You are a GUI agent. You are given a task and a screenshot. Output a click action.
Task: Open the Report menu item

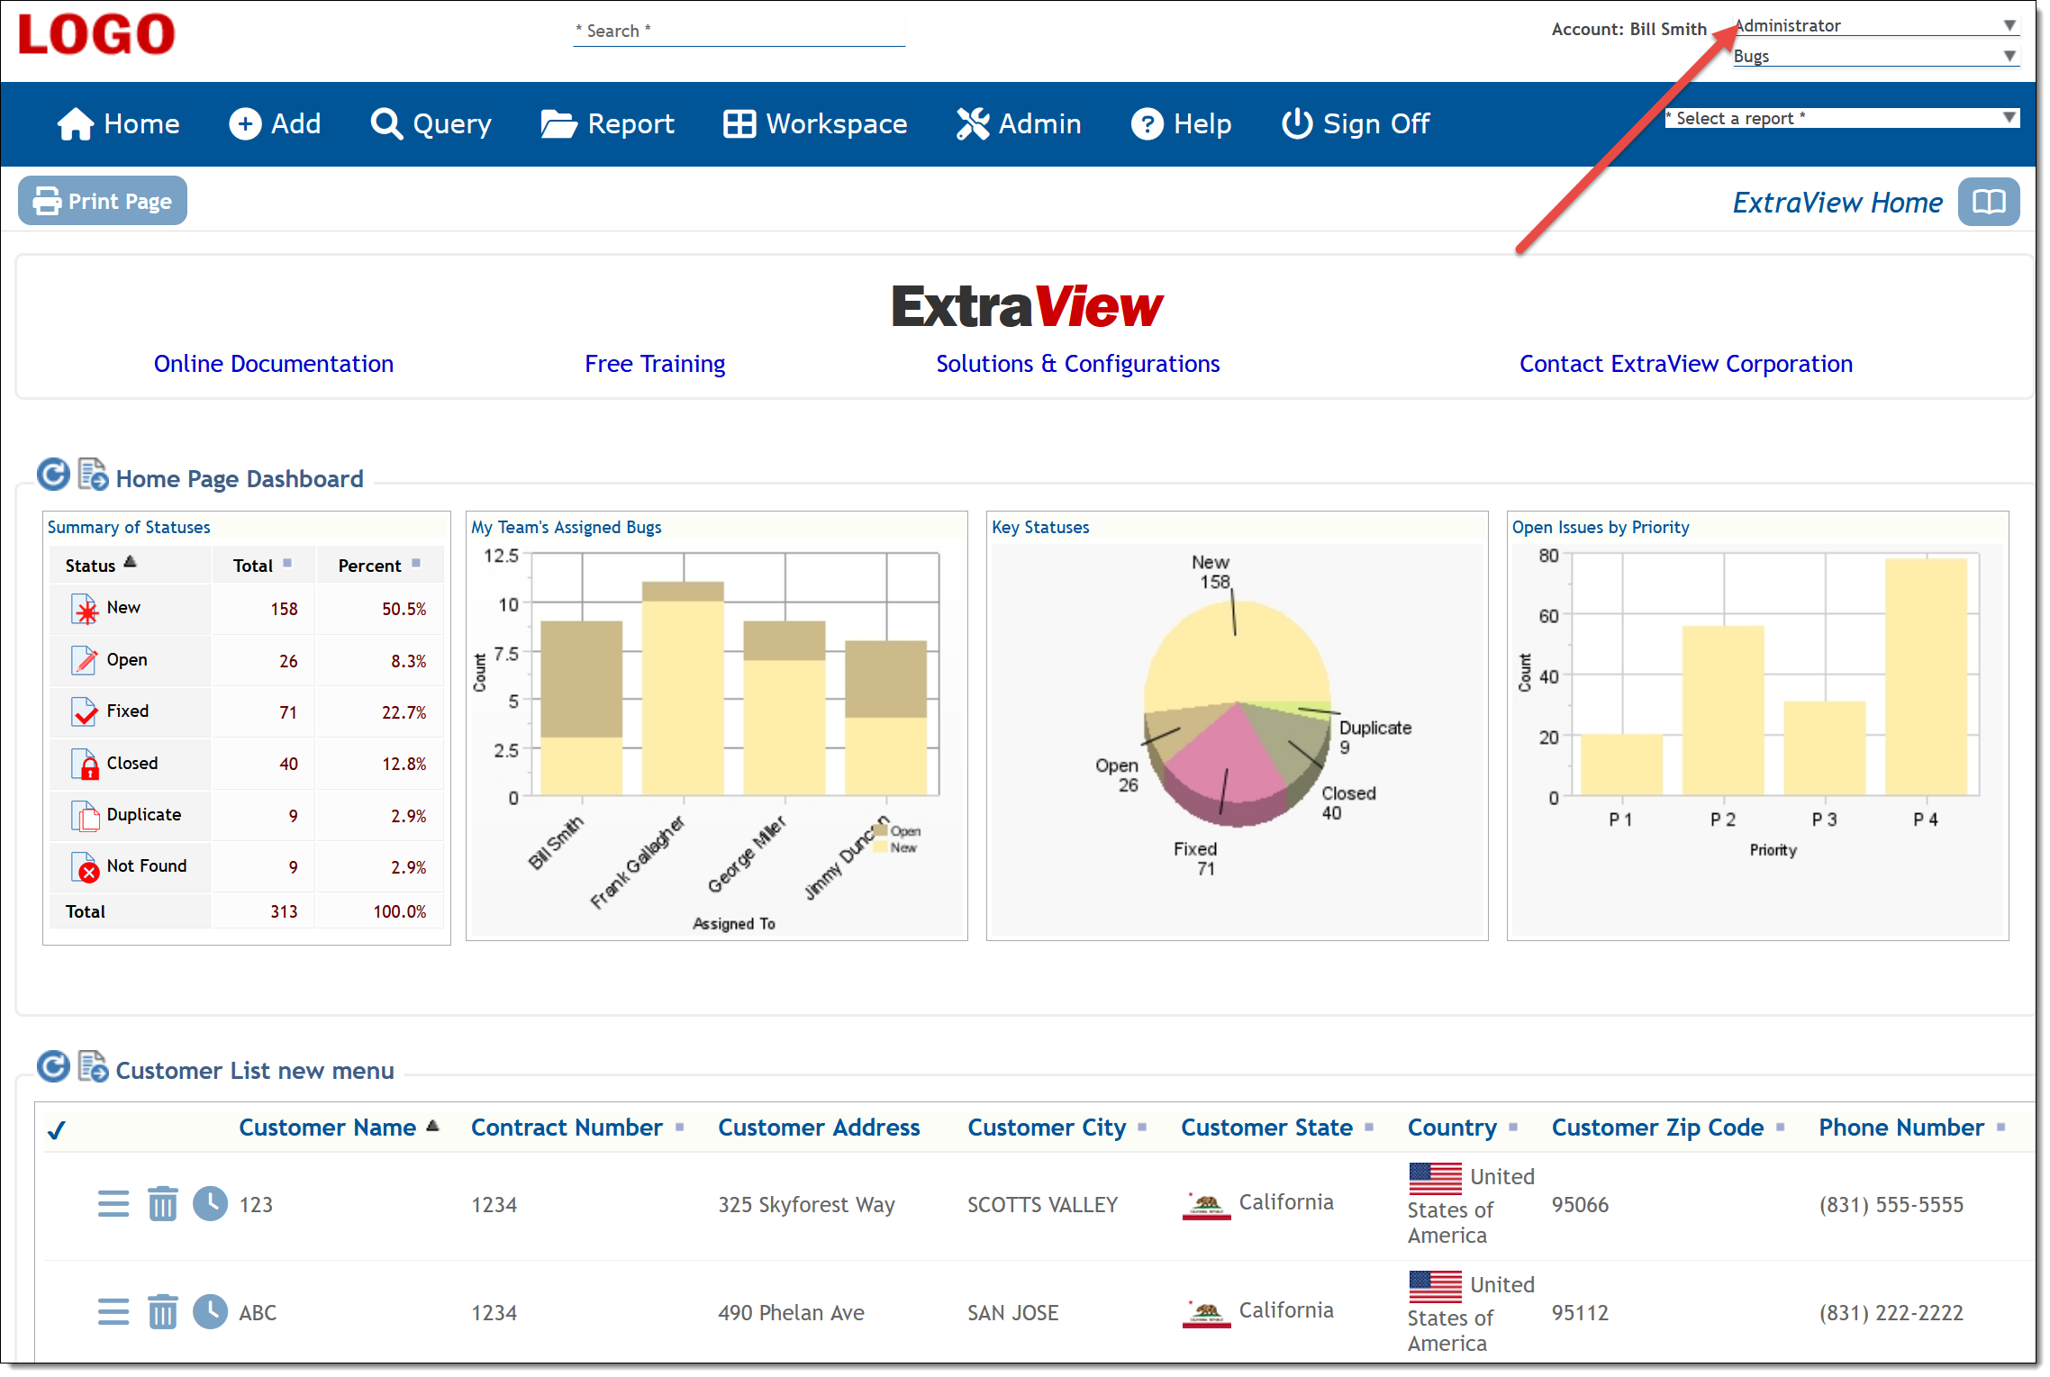pos(608,123)
